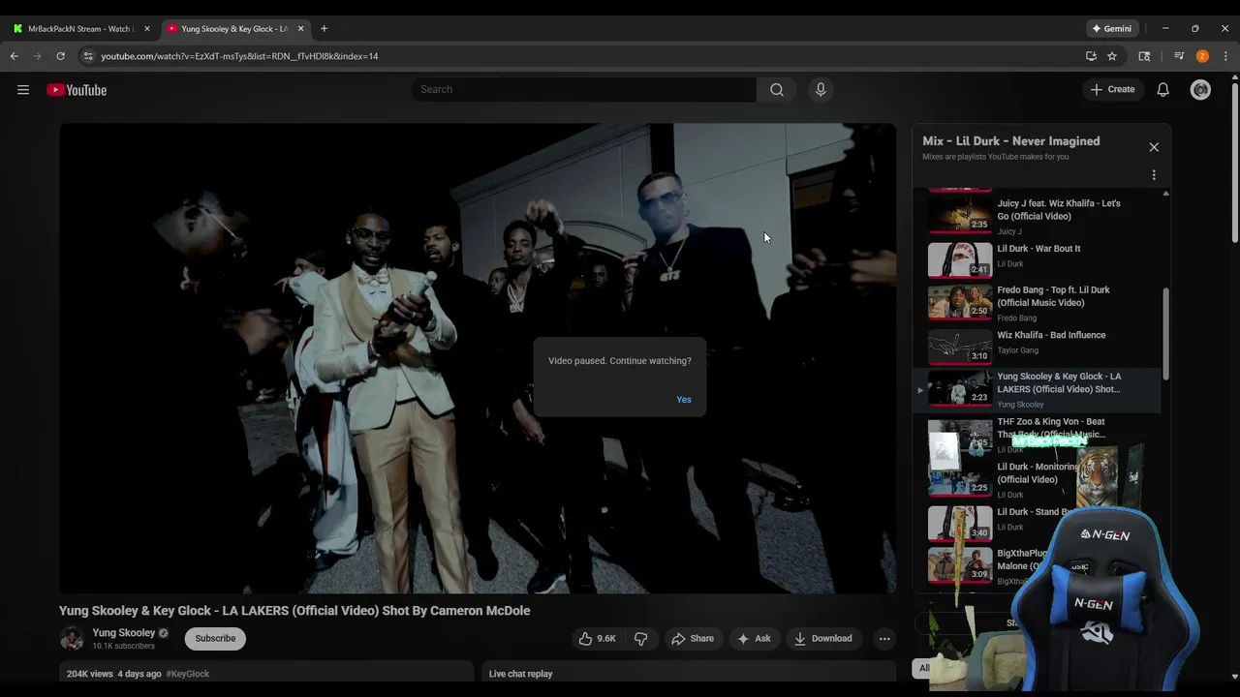Viewport: 1240px width, 697px height.
Task: Open the #KeyGlock hashtag
Action: click(188, 674)
